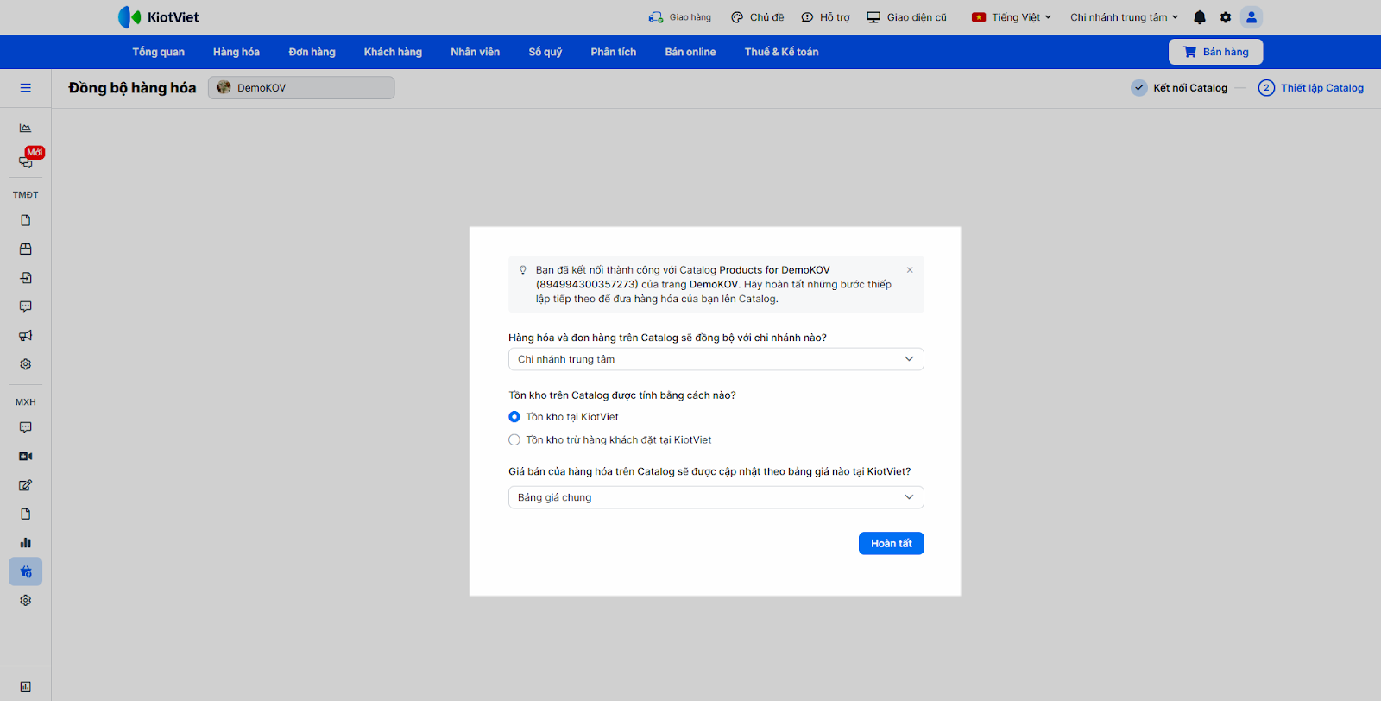Image resolution: width=1381 pixels, height=701 pixels.
Task: Click the pencil edit icon in sidebar
Action: point(26,485)
